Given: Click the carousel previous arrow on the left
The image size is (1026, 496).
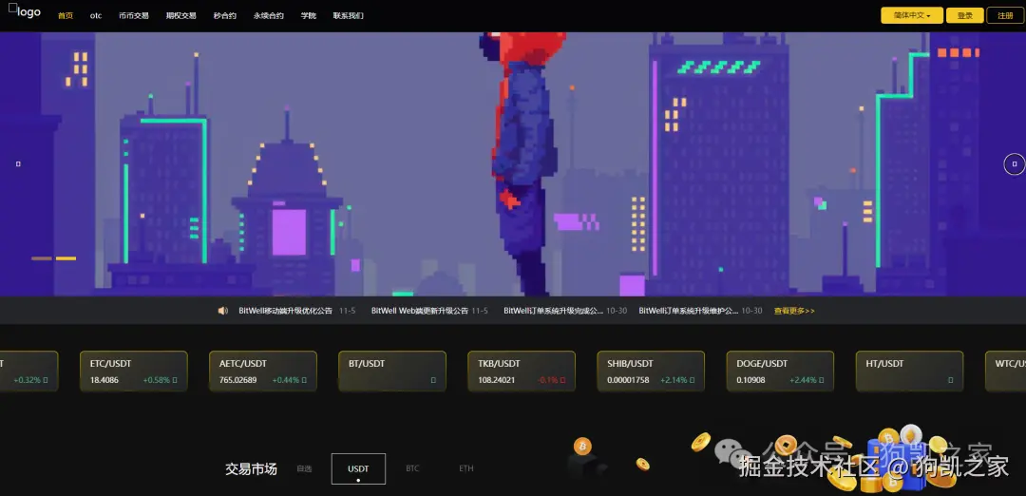Looking at the screenshot, I should tap(18, 163).
